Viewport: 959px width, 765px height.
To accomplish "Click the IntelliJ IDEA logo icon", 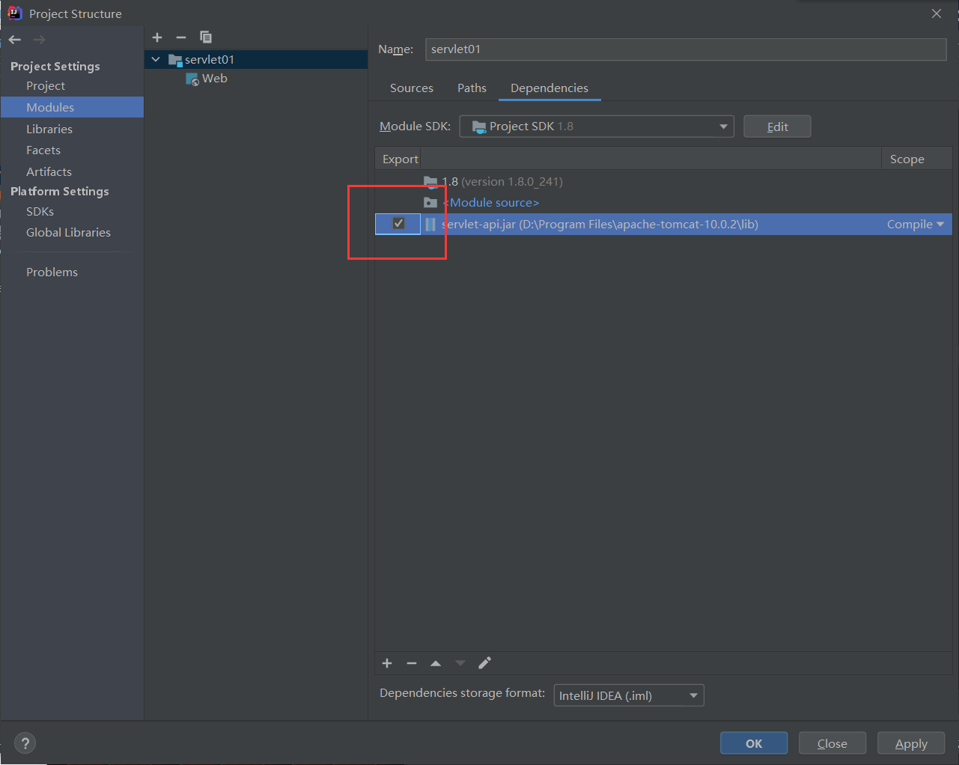I will (14, 13).
